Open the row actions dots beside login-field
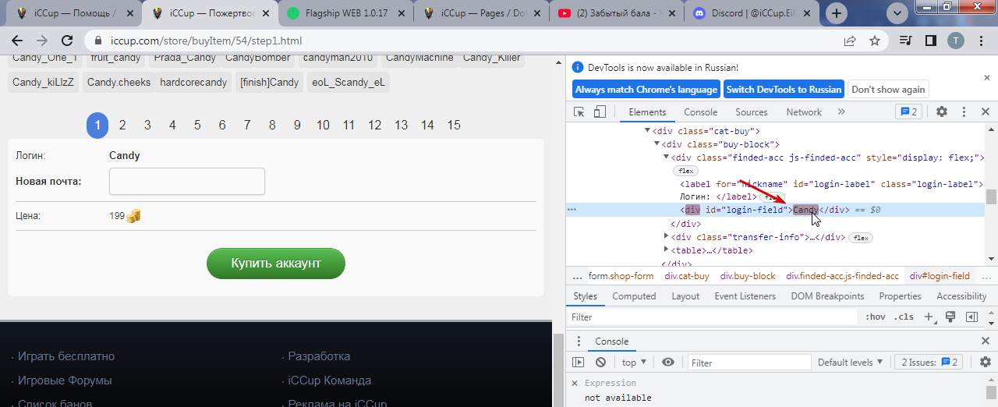998x407 pixels. coord(572,210)
